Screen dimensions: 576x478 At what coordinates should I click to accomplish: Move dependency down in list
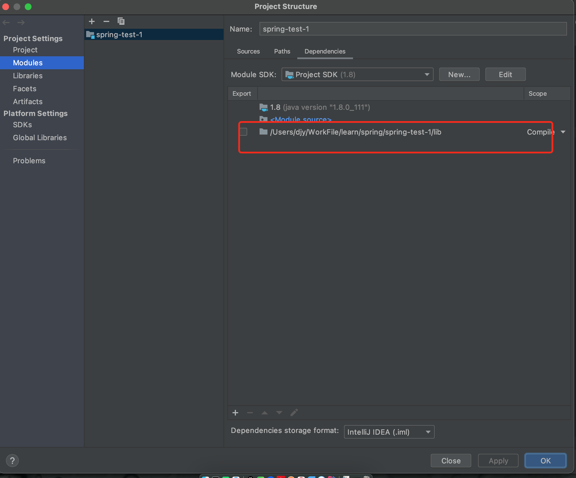[279, 413]
